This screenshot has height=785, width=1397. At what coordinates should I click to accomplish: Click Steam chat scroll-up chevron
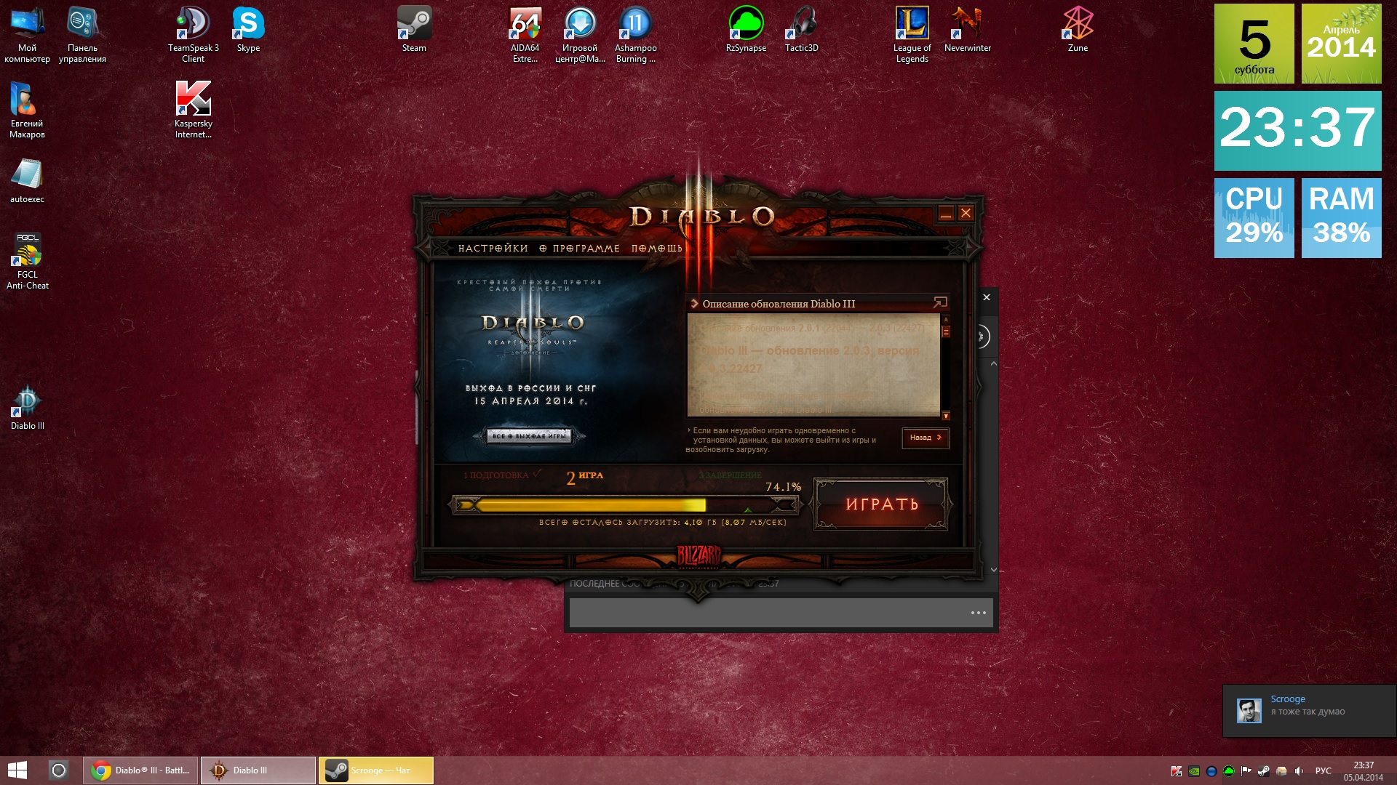[x=994, y=363]
